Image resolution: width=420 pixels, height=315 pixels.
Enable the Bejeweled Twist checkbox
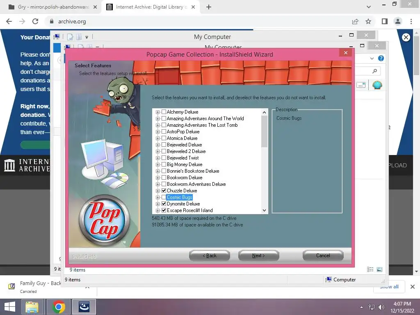pyautogui.click(x=164, y=158)
